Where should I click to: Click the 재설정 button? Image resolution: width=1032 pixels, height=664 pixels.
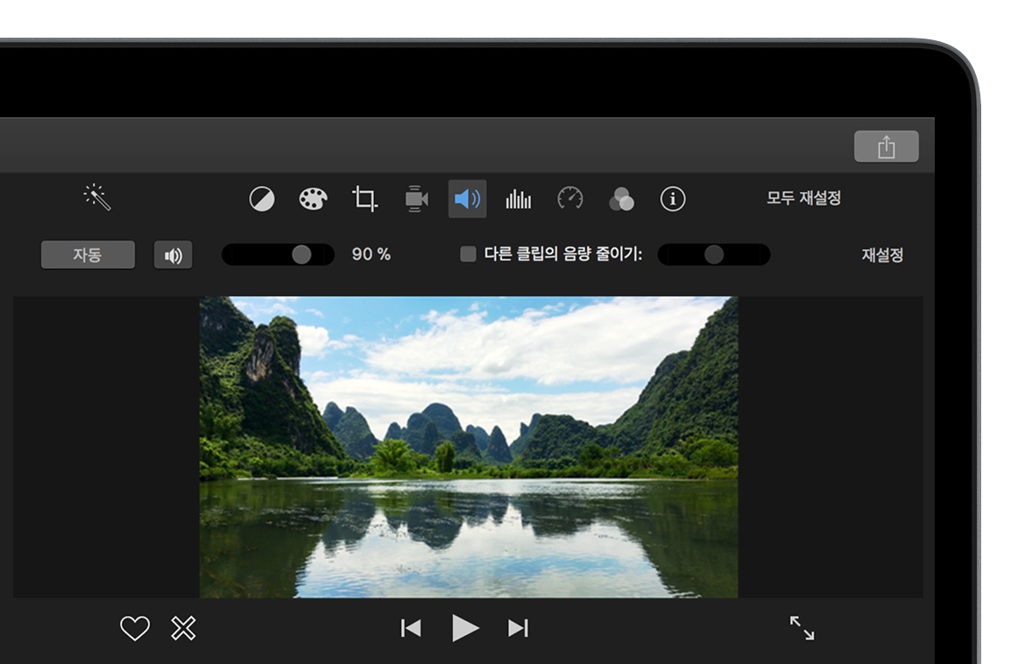point(881,255)
